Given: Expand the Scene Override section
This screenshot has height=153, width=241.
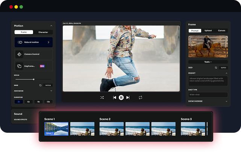Looking at the screenshot, I should [226, 101].
